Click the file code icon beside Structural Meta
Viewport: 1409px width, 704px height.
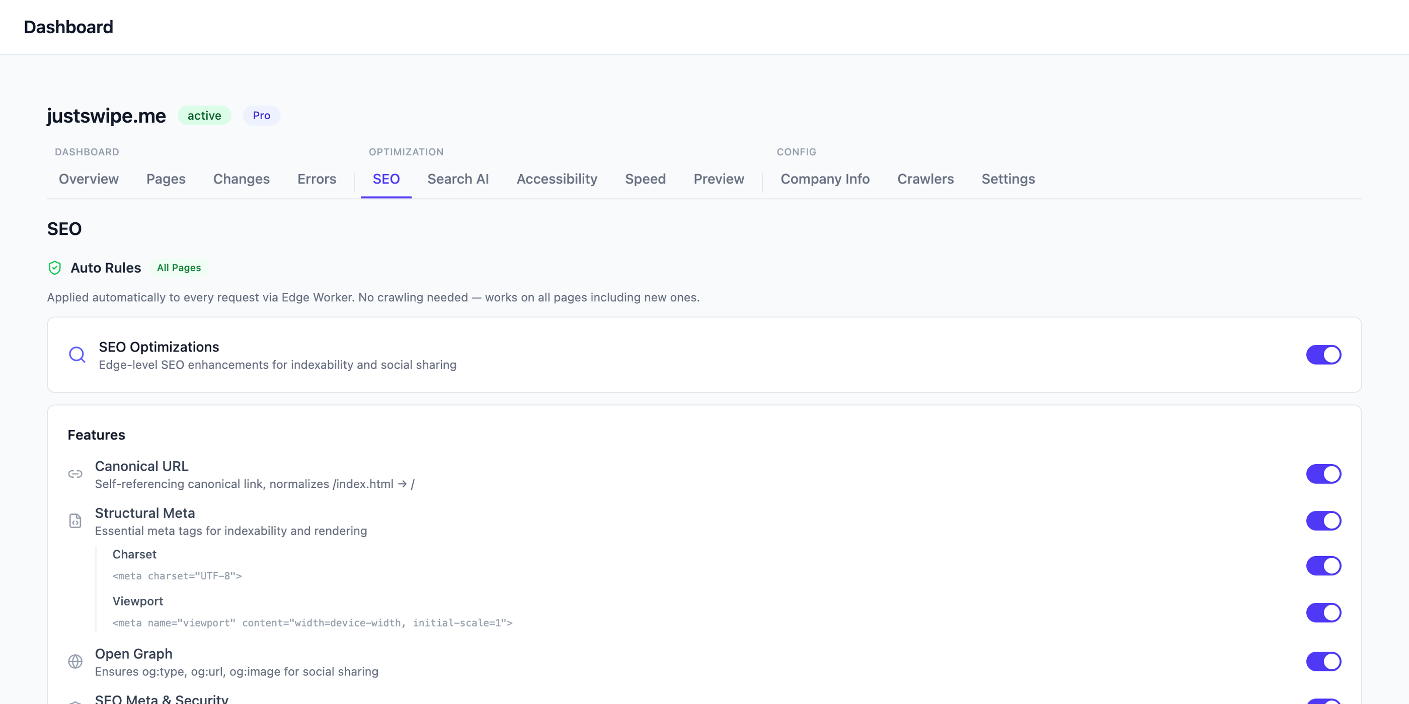(75, 521)
